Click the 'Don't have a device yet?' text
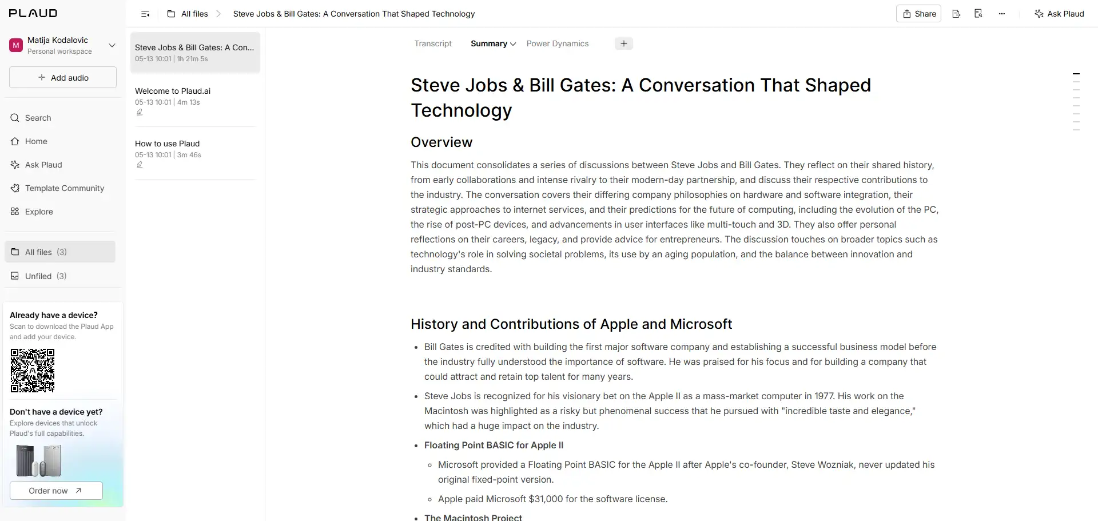Image resolution: width=1098 pixels, height=521 pixels. 56,412
